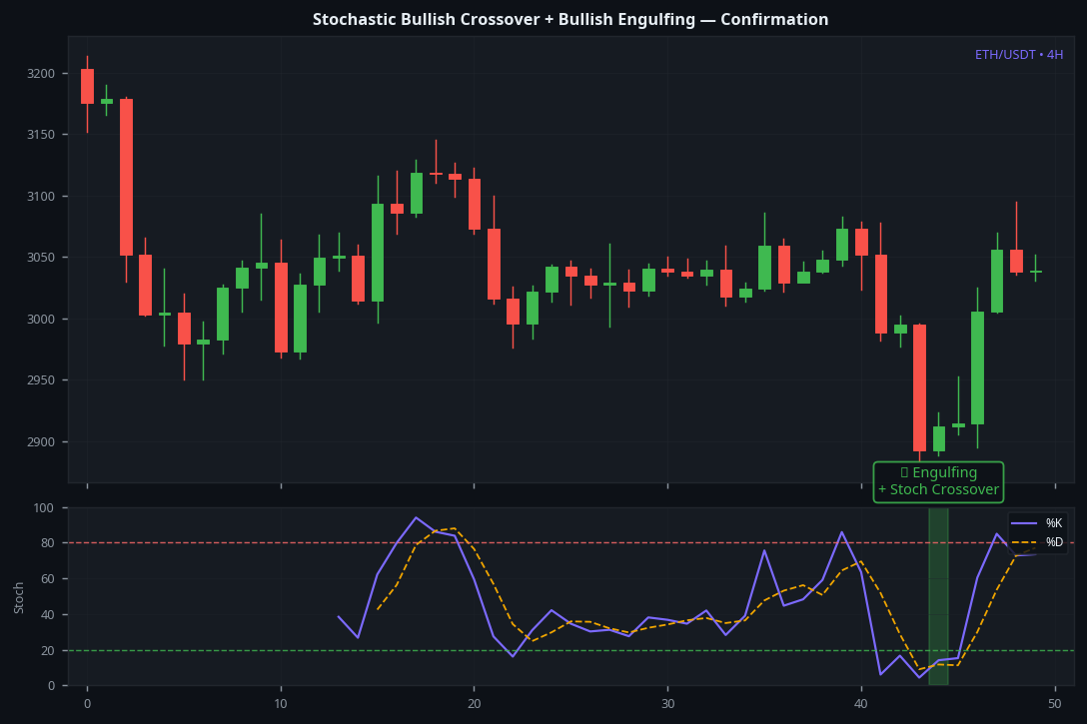The height and width of the screenshot is (724, 1087).
Task: Click the 3000 price axis label
Action: [40, 319]
